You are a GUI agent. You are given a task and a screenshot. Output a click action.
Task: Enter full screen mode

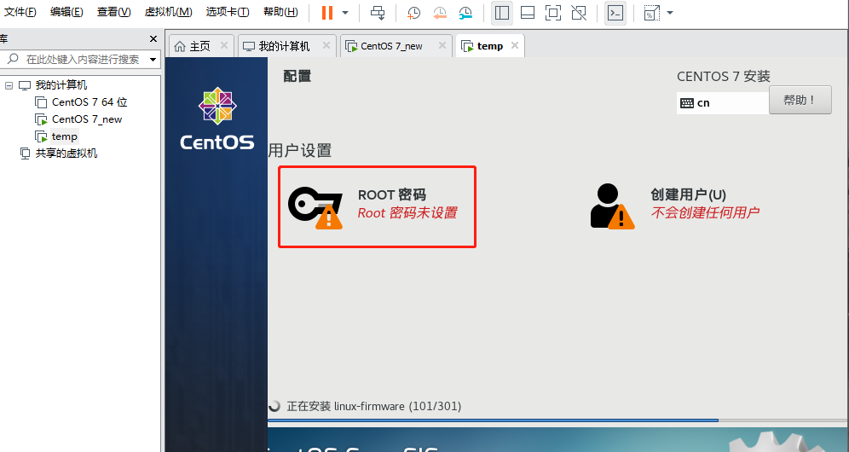click(x=553, y=13)
